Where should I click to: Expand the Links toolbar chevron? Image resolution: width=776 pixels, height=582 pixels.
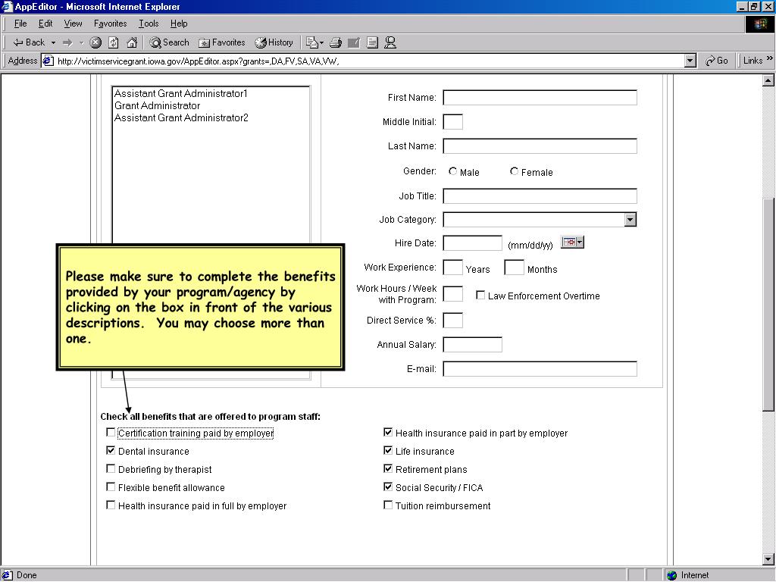click(x=770, y=58)
